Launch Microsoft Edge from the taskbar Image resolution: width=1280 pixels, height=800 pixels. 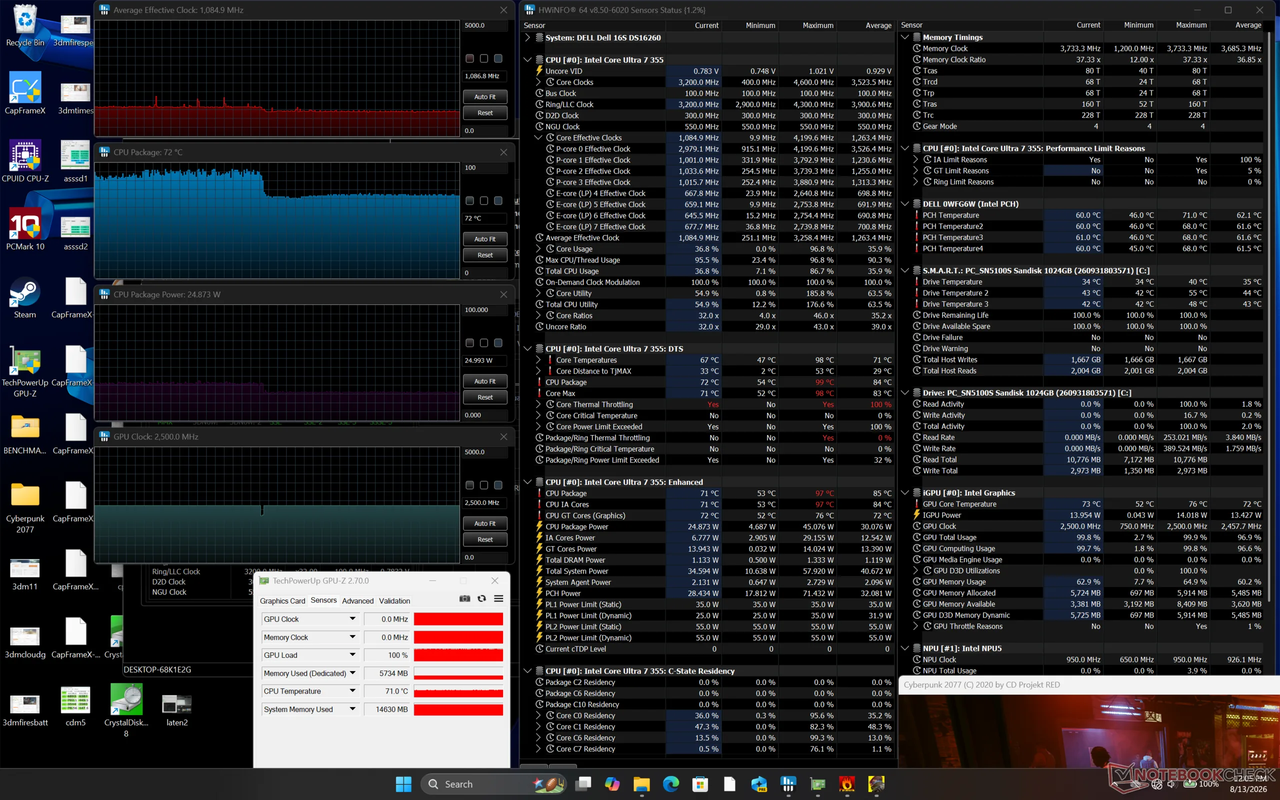(x=670, y=783)
